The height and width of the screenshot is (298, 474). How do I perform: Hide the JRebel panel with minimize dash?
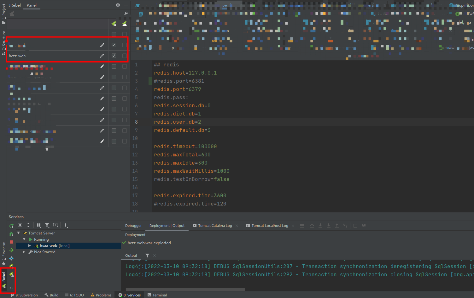point(126,5)
